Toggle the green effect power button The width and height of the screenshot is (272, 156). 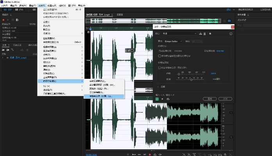(x=157, y=99)
